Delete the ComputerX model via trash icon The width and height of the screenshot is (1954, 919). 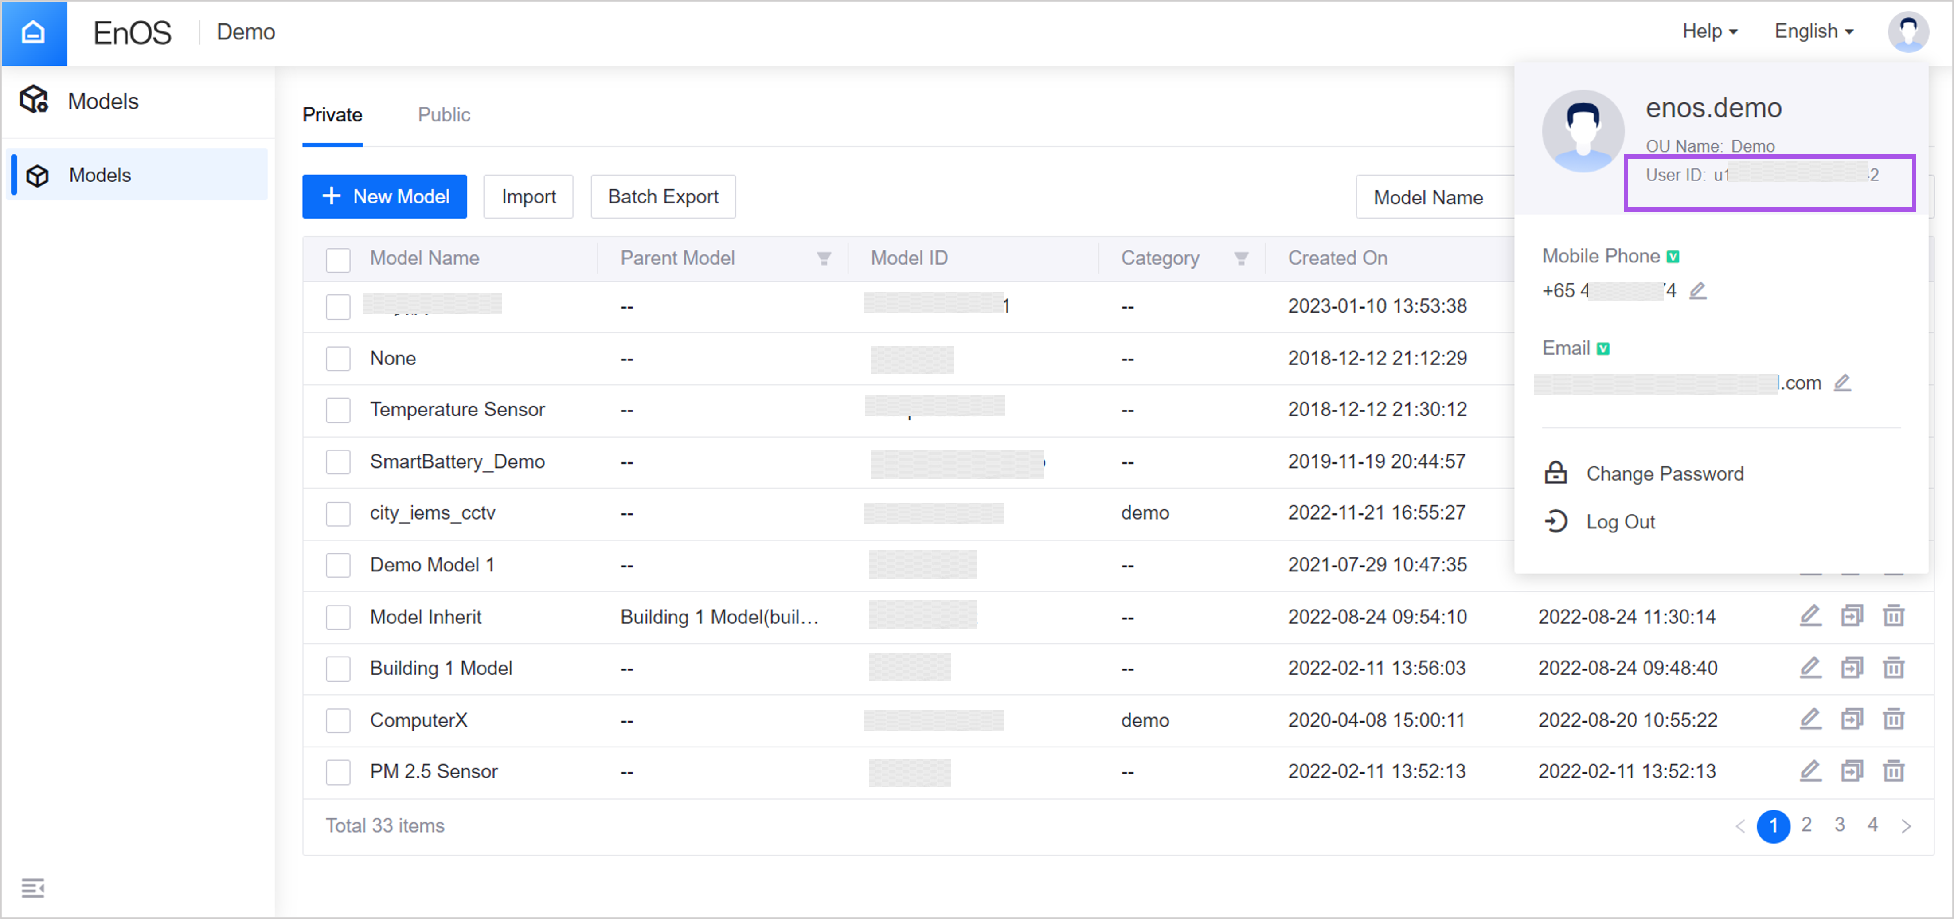tap(1893, 720)
